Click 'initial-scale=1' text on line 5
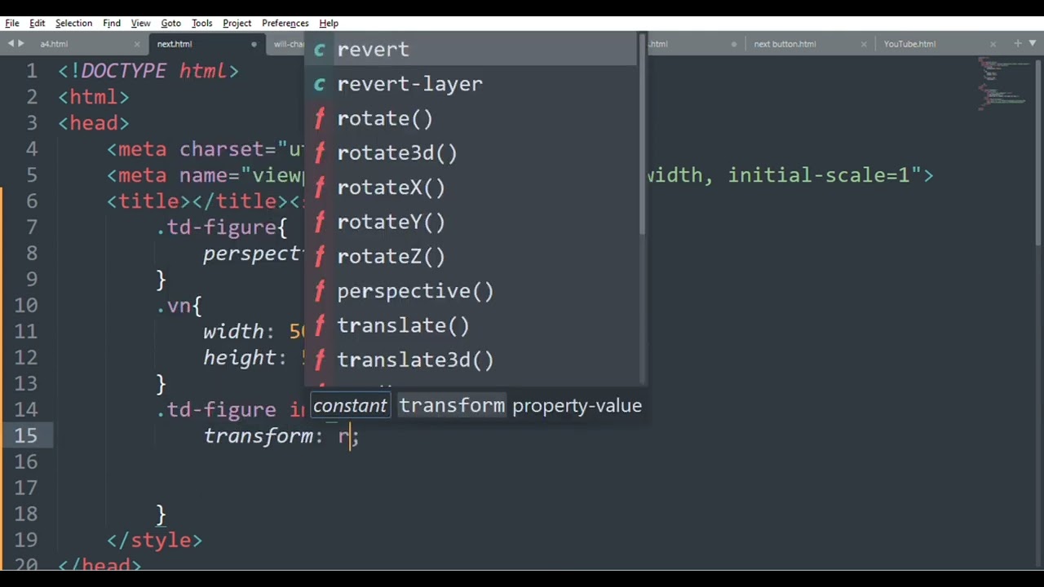The image size is (1044, 587). point(819,175)
